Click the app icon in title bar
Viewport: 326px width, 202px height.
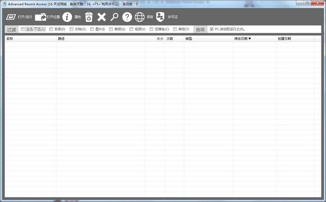click(4, 4)
